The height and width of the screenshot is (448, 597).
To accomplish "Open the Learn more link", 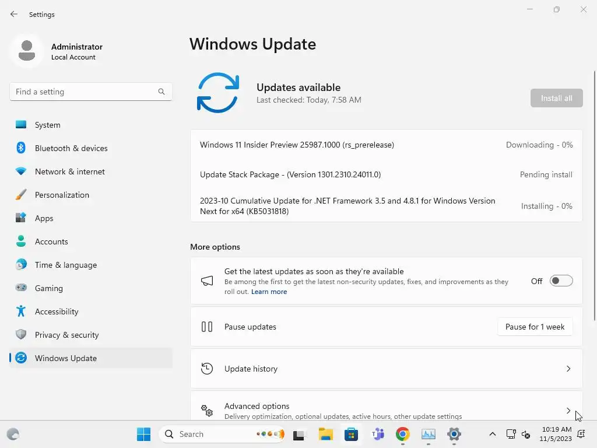I will 269,292.
